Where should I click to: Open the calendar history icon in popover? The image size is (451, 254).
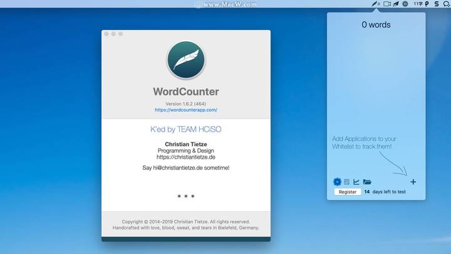coord(347,182)
